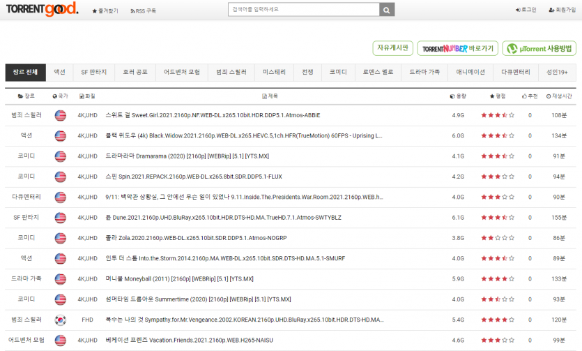This screenshot has height=351, width=582.
Task: Click the µTorrent 사용방법 button
Action: 539,48
